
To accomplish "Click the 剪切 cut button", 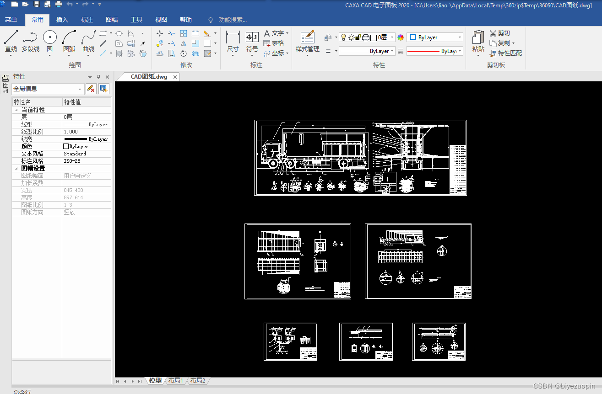I will [x=500, y=33].
